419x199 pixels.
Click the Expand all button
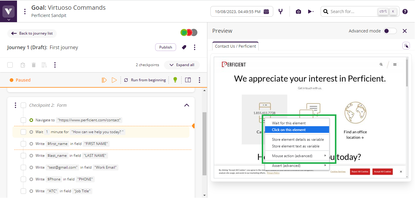point(182,65)
